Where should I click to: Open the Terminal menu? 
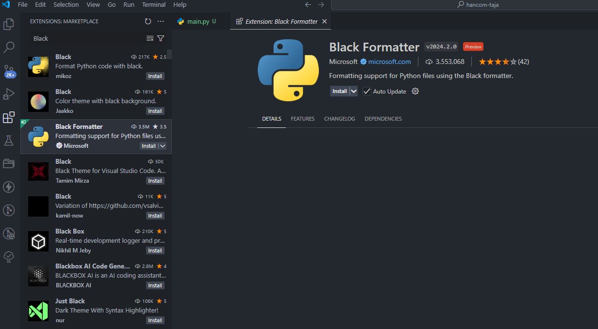(x=153, y=4)
